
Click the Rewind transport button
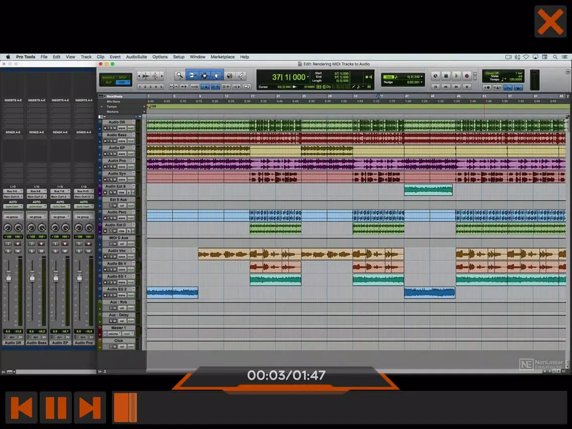[x=446, y=87]
